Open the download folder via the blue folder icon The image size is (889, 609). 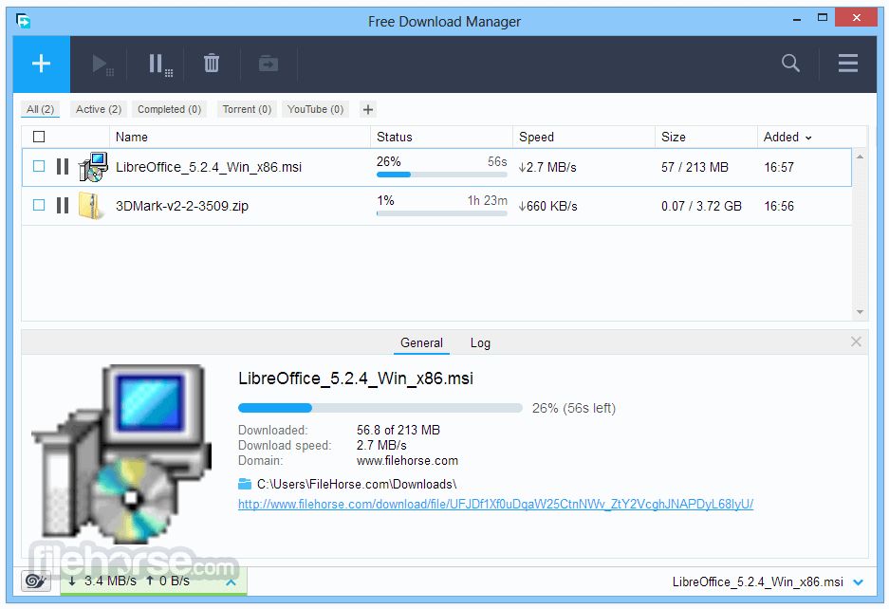(x=245, y=484)
